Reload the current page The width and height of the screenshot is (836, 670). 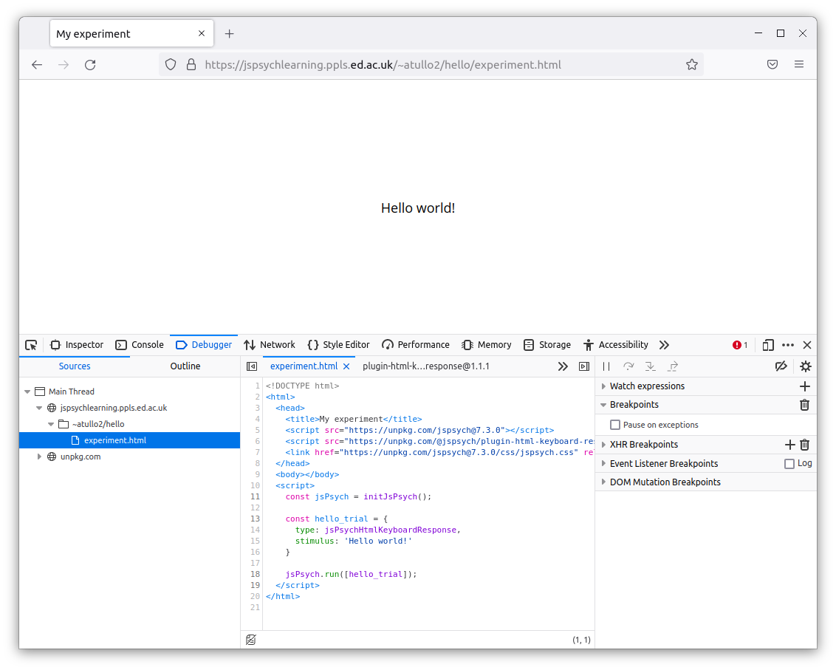point(90,65)
